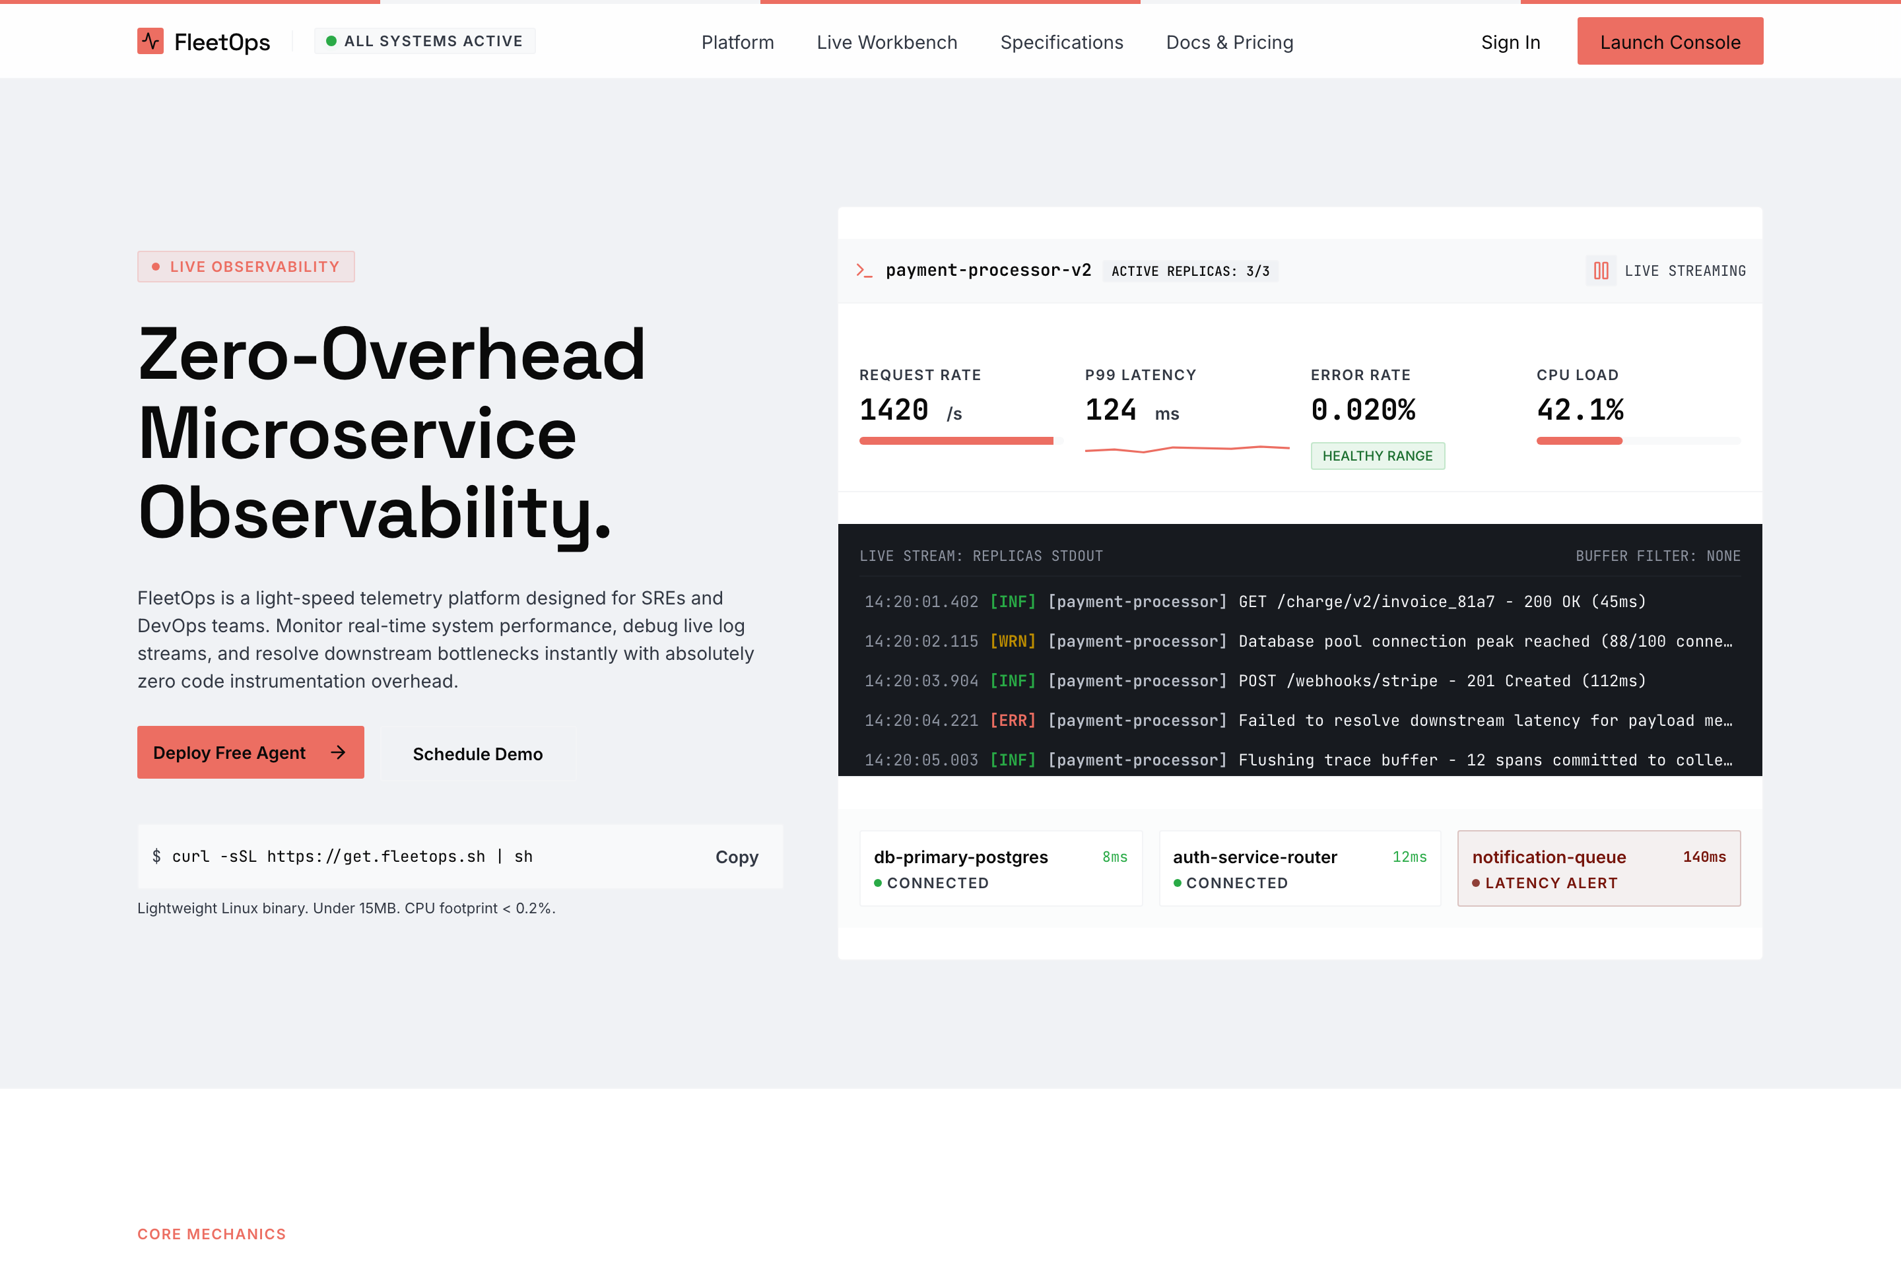This screenshot has height=1267, width=1901.
Task: Click the CPU LOAD metric label
Action: pyautogui.click(x=1577, y=375)
